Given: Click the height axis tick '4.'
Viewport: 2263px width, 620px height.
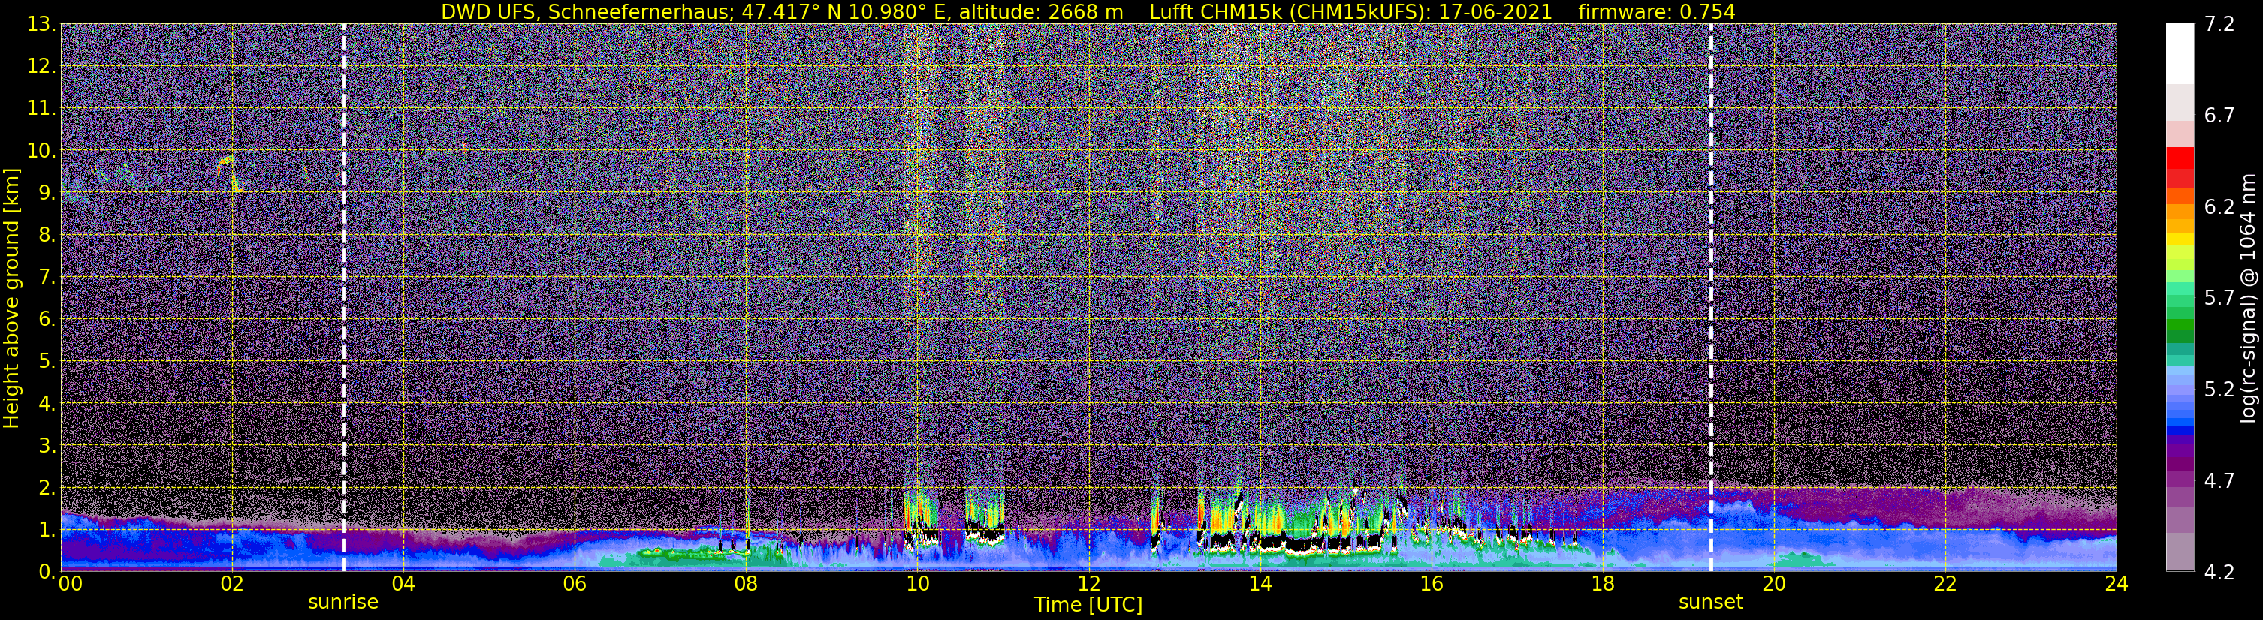Looking at the screenshot, I should [x=46, y=403].
